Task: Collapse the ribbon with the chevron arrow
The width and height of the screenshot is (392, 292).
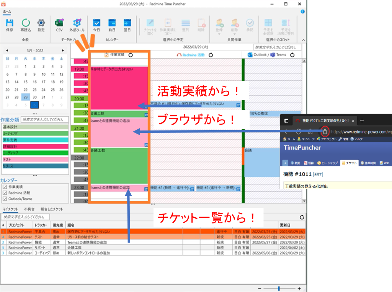Action: 302,40
